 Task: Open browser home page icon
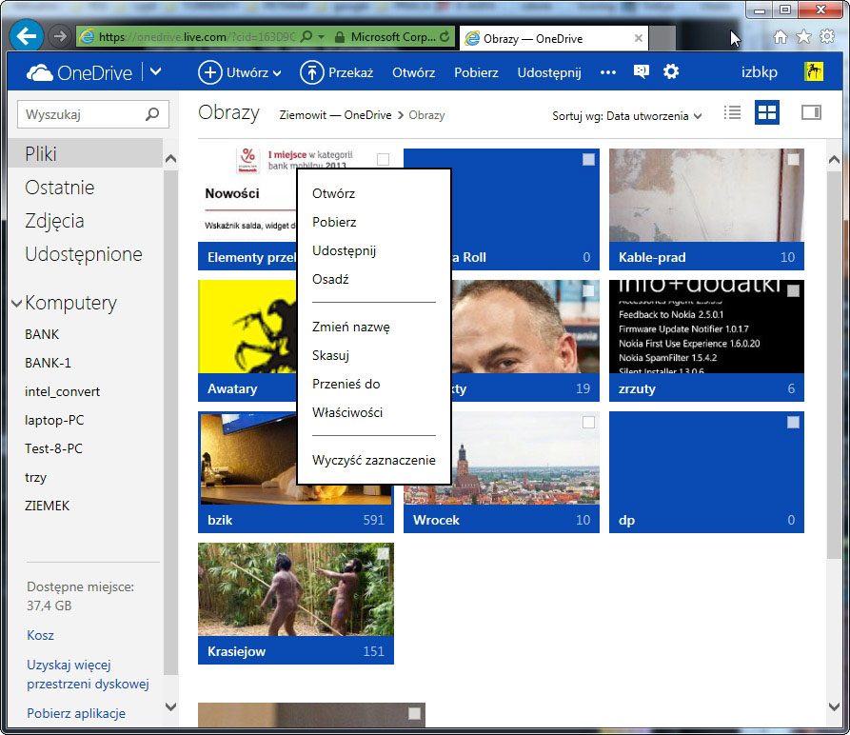pyautogui.click(x=781, y=37)
